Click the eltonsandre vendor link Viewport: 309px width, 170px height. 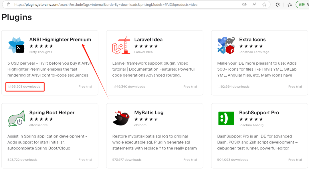[x=38, y=125]
